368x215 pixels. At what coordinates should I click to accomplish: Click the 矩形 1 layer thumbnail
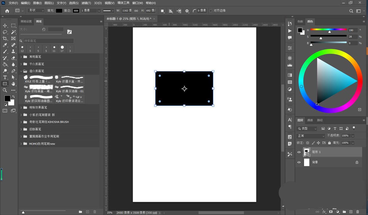307,152
